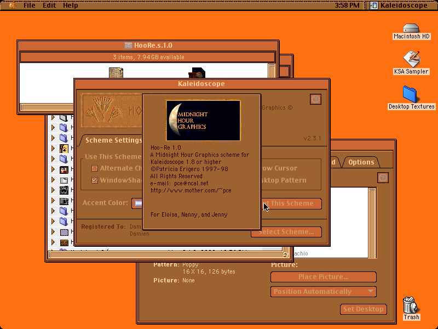Select the parchment document icon in HooRe.s.1.0
438x329 pixels.
pyautogui.click(x=116, y=72)
